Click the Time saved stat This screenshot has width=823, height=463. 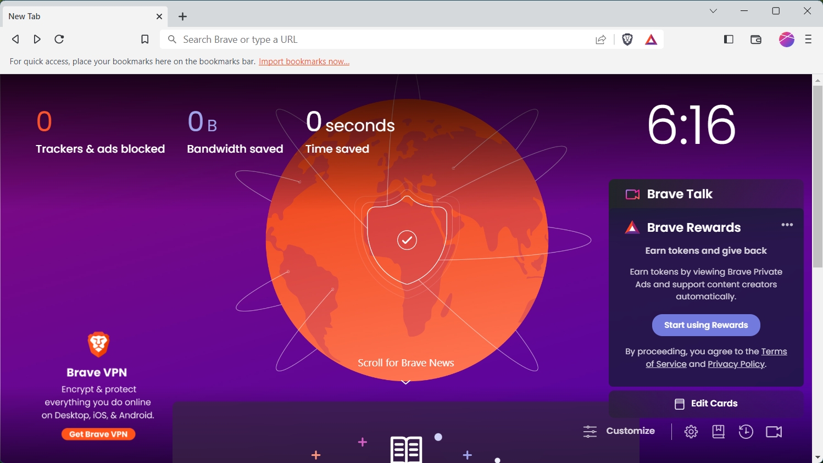(350, 132)
